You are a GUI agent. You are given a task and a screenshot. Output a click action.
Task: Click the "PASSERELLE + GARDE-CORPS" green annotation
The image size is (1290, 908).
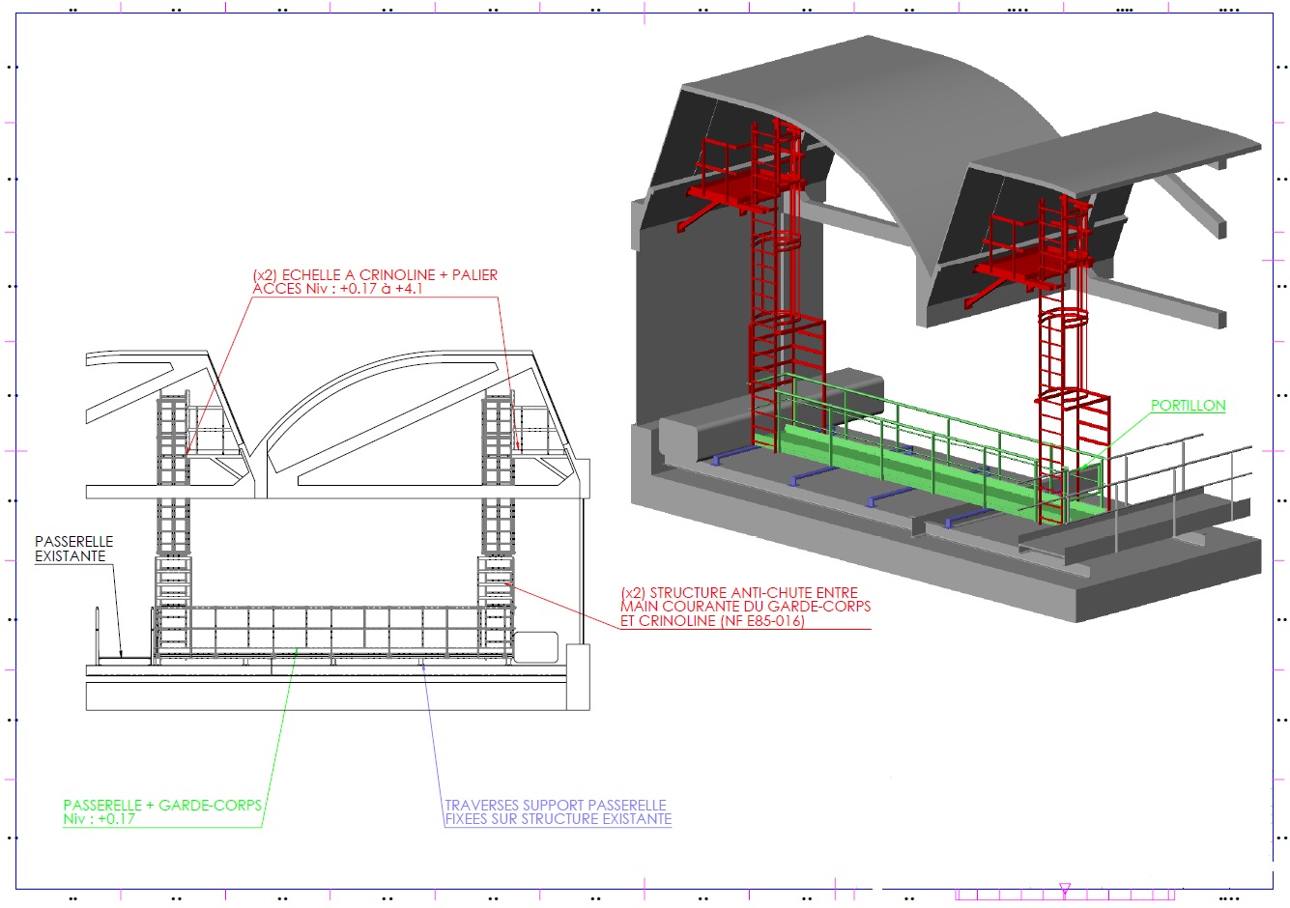[x=162, y=805]
